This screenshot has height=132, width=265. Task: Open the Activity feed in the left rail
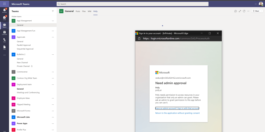(4, 11)
